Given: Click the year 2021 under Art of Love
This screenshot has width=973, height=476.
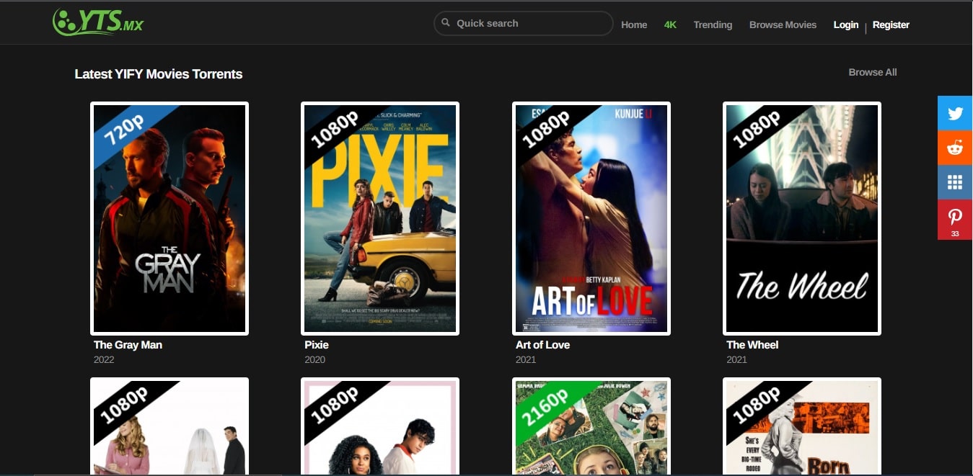Looking at the screenshot, I should (x=526, y=359).
